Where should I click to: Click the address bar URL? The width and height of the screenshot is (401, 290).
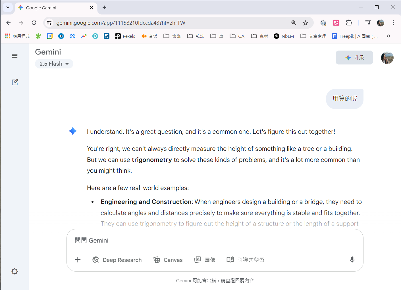121,23
